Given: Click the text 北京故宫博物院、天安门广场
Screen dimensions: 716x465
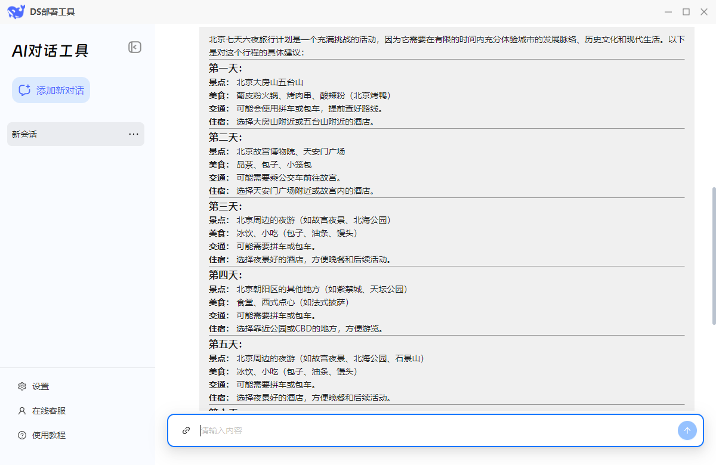Looking at the screenshot, I should 291,151.
